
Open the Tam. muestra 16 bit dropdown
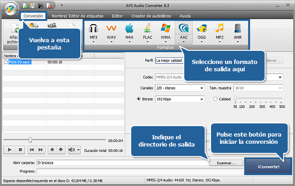258,88
